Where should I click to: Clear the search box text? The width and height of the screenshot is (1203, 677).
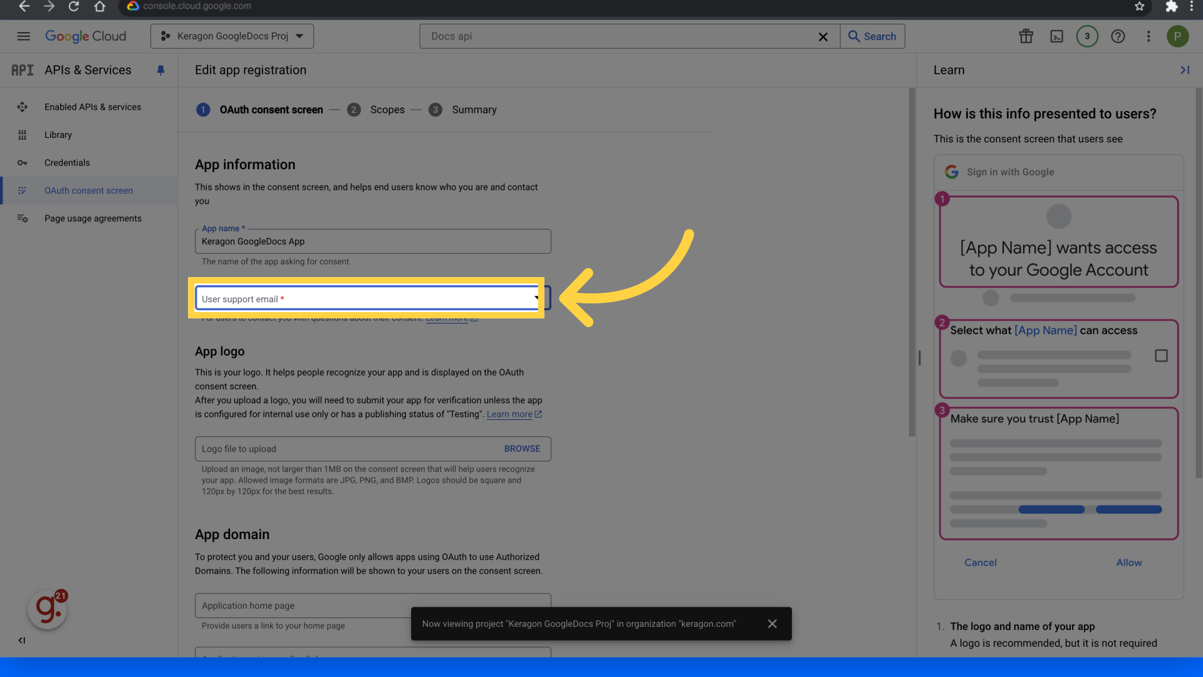(823, 37)
